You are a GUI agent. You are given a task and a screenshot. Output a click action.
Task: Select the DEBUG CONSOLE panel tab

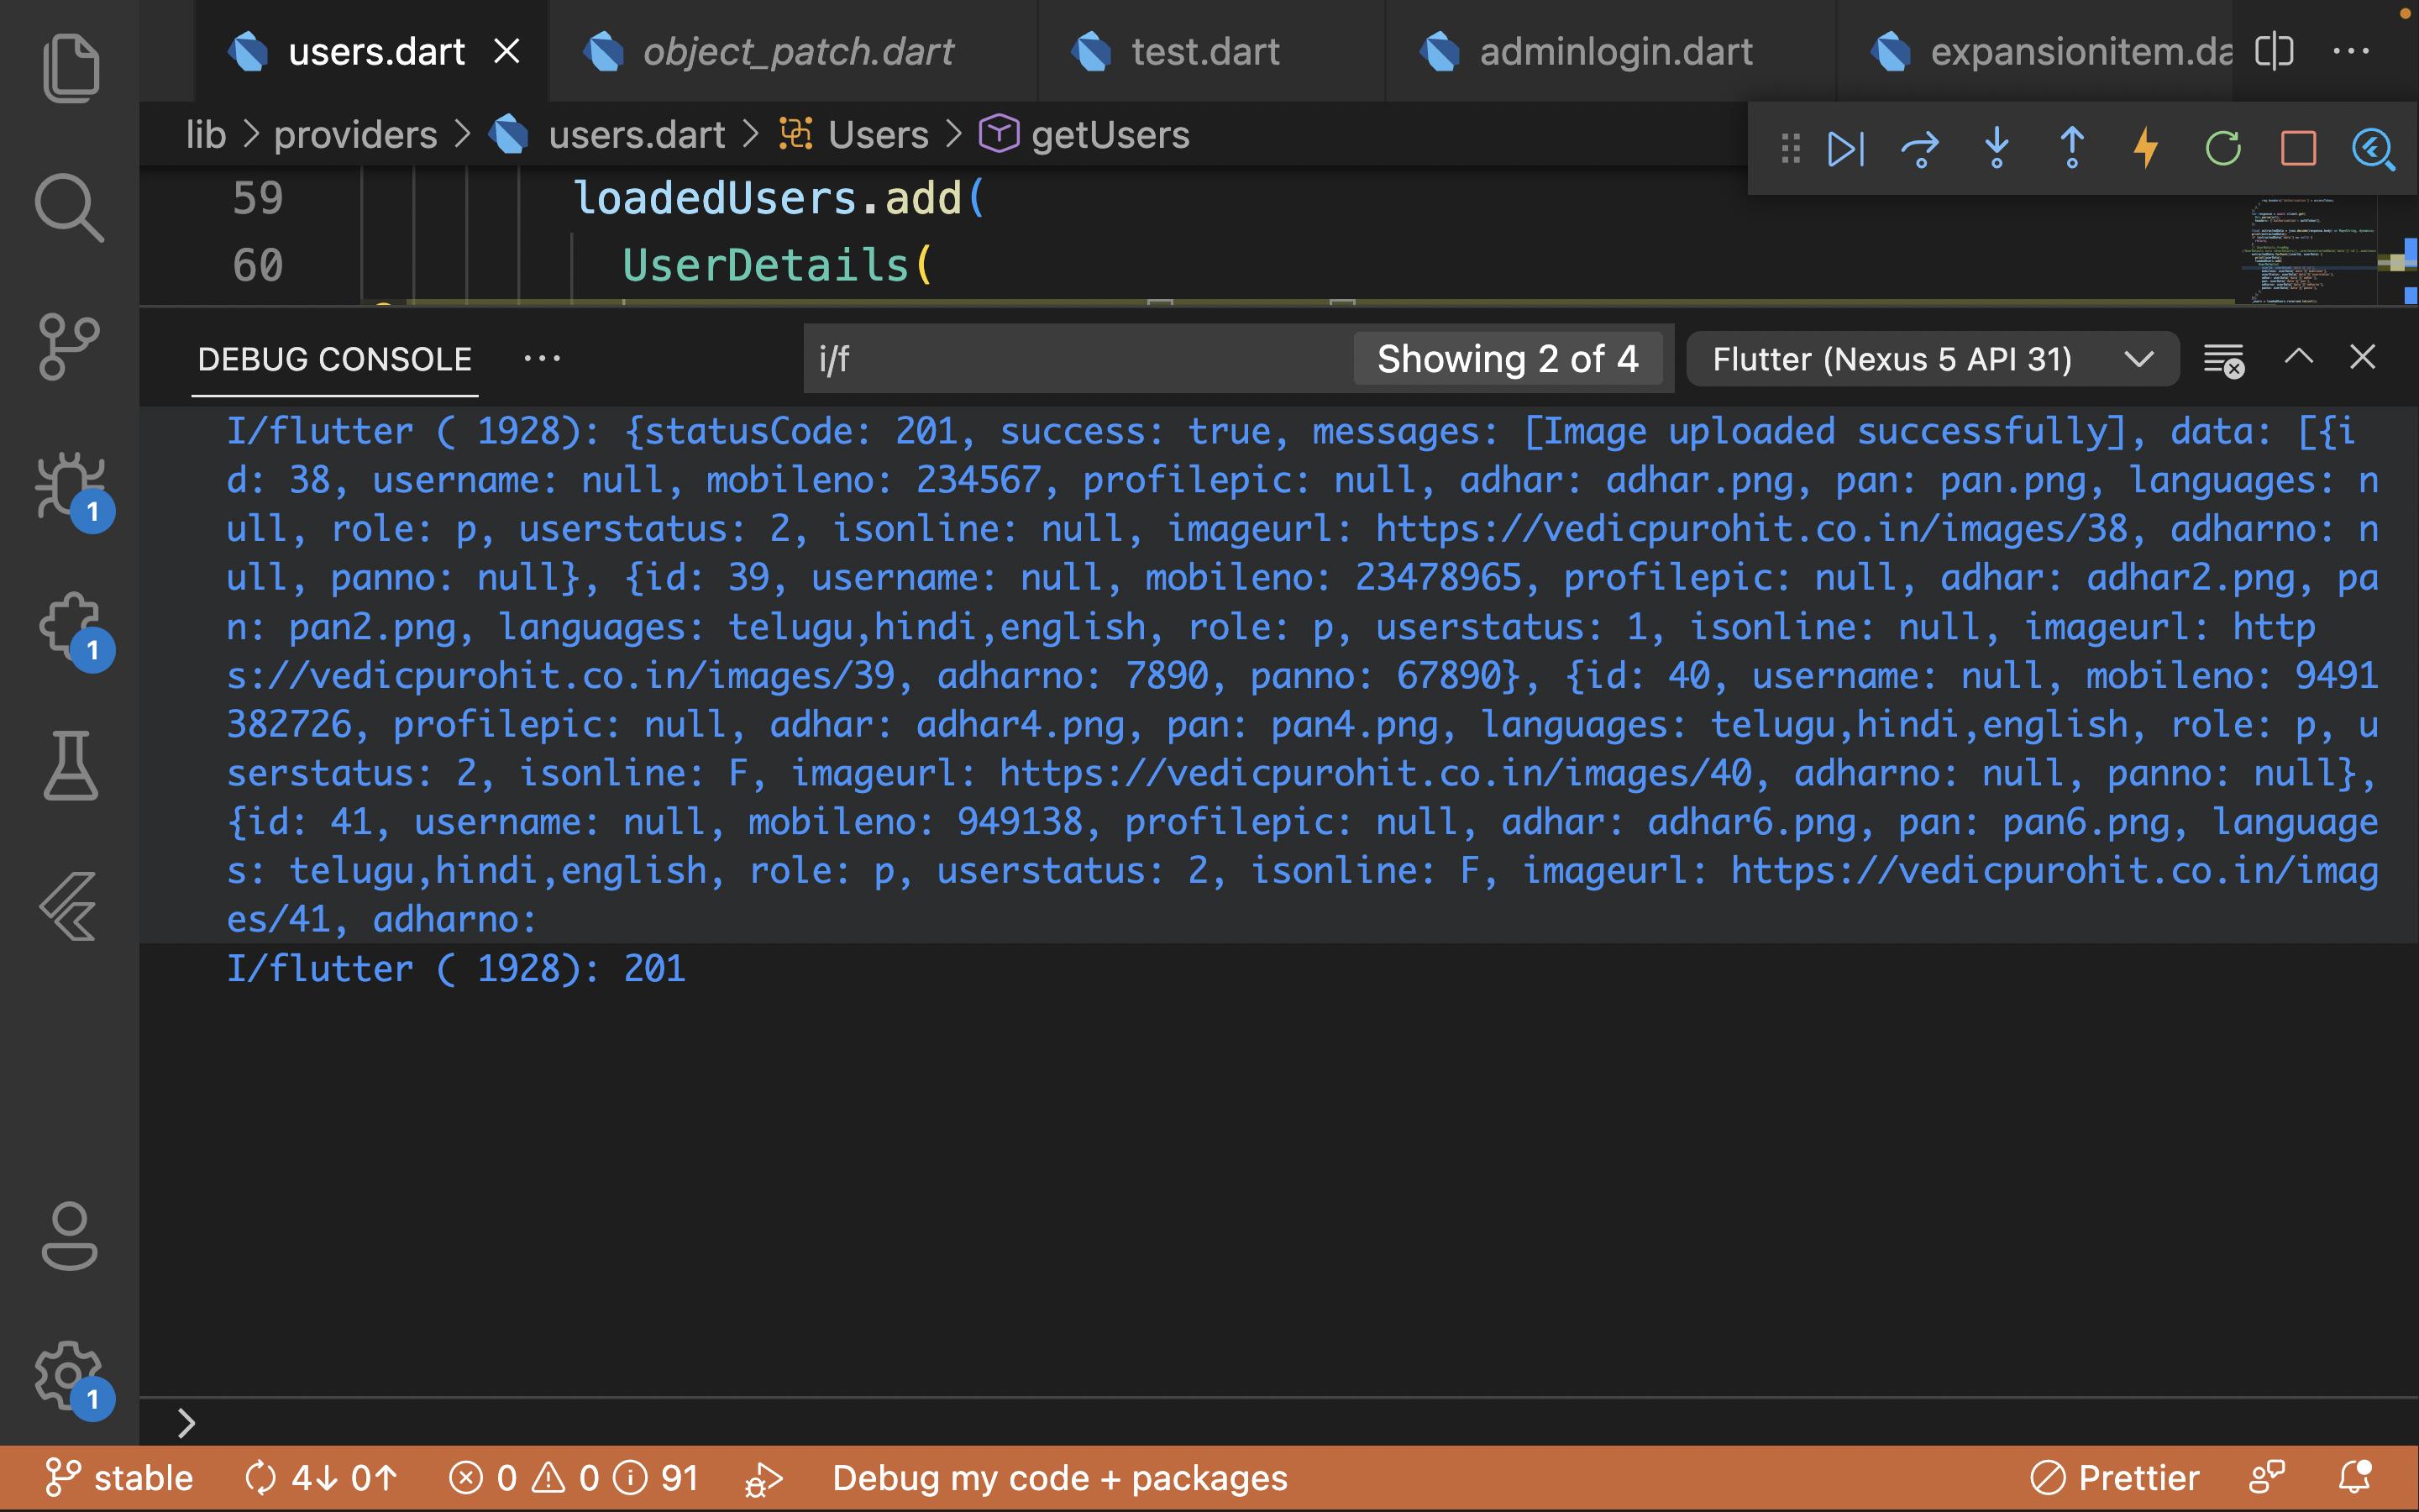click(x=335, y=359)
